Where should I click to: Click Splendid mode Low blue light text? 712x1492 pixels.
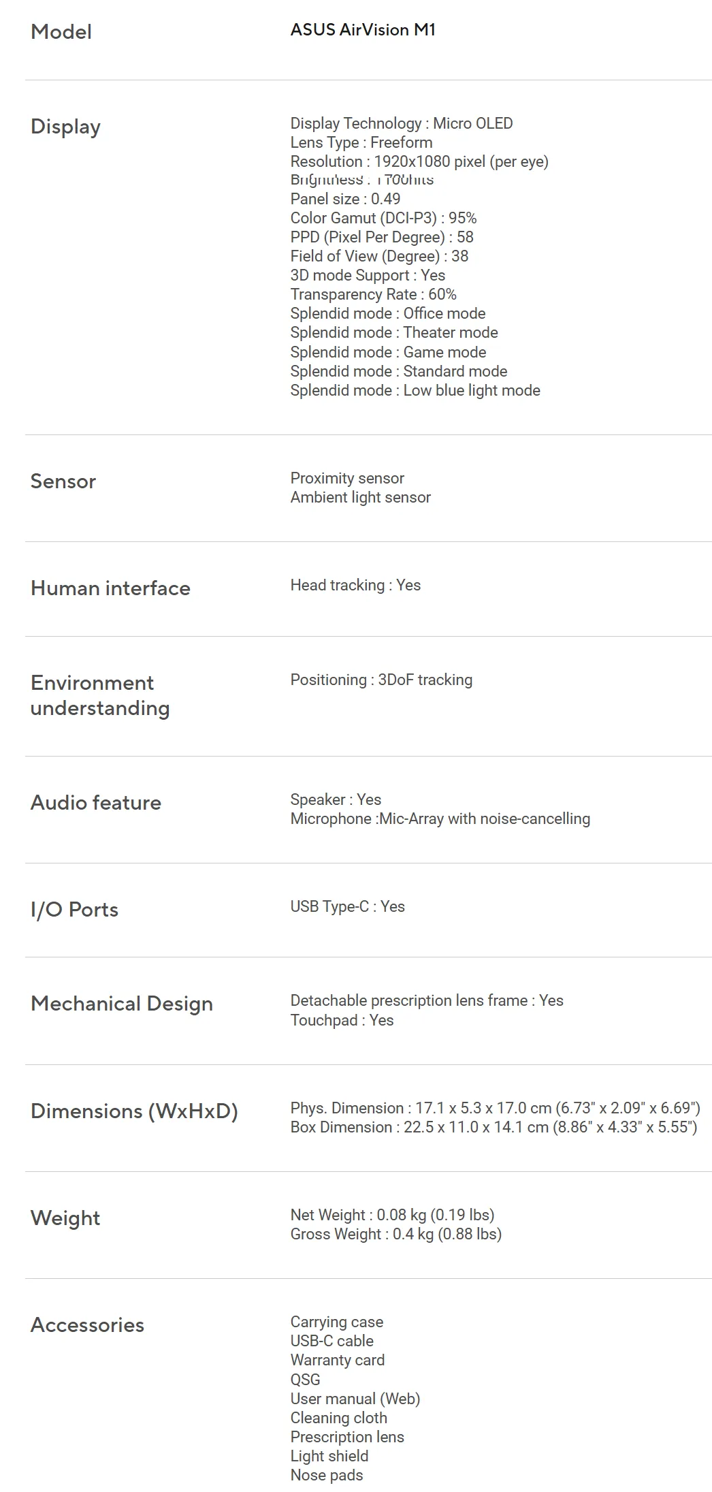tap(415, 390)
